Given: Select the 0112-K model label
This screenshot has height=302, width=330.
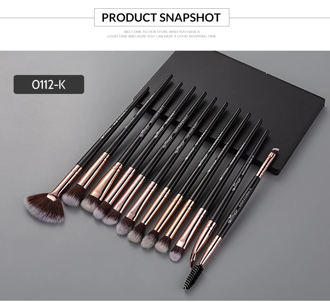Looking at the screenshot, I should point(49,84).
